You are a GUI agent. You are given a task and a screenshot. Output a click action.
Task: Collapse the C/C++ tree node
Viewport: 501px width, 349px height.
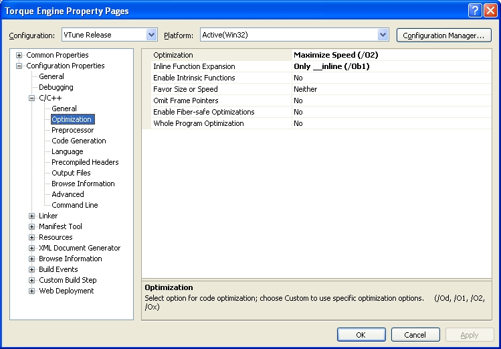click(x=32, y=98)
